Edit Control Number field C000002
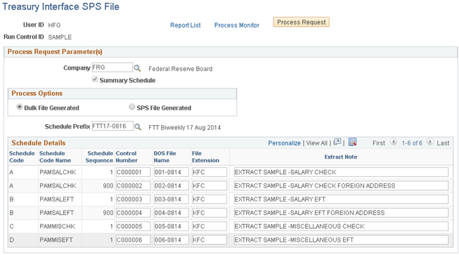The image size is (459, 255). 133,185
